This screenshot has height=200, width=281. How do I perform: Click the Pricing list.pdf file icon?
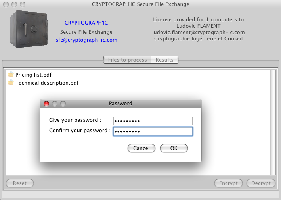pyautogui.click(x=11, y=75)
